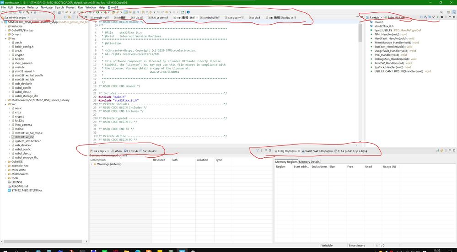Screen dimensions: 457x252
Task: Click the filter icon in the problems panel
Action: click(x=257, y=150)
